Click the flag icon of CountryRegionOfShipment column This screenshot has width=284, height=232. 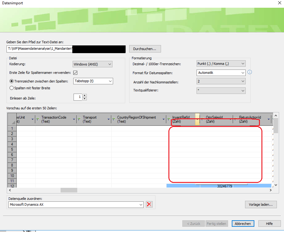pyautogui.click(x=114, y=119)
